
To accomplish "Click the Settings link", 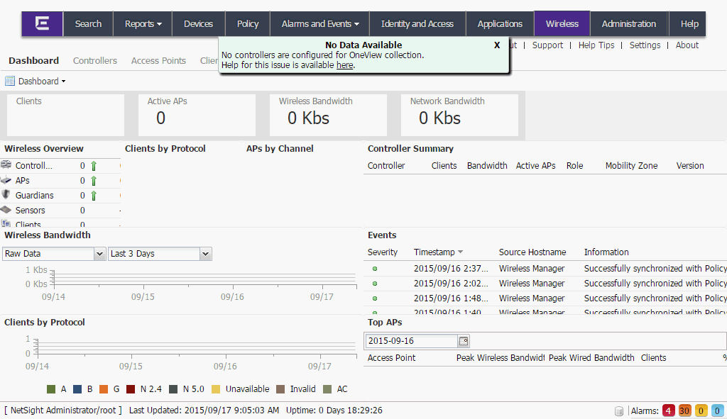I will [x=645, y=45].
